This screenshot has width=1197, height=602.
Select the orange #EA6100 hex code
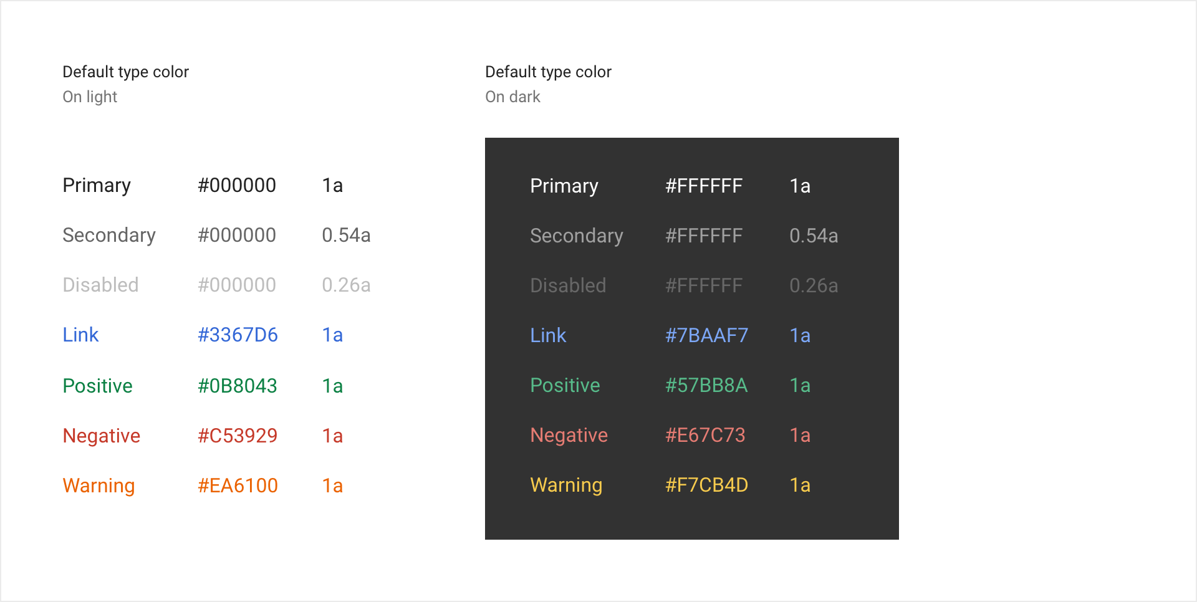click(238, 486)
